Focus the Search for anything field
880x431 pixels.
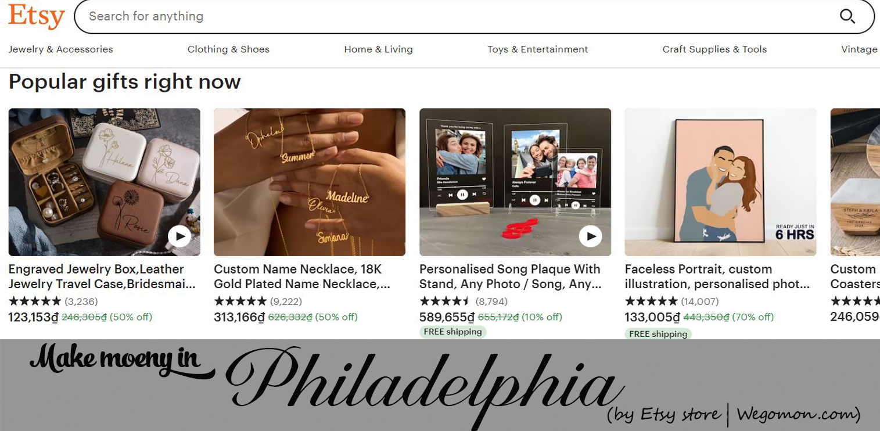(x=459, y=16)
